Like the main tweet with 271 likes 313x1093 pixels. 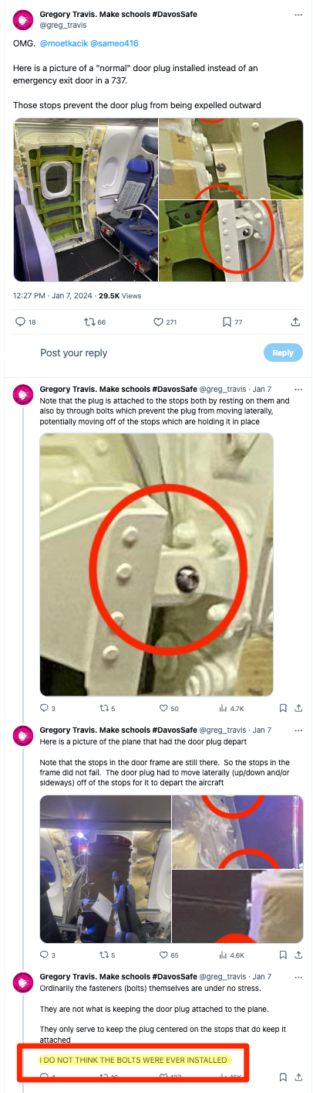coord(165,322)
